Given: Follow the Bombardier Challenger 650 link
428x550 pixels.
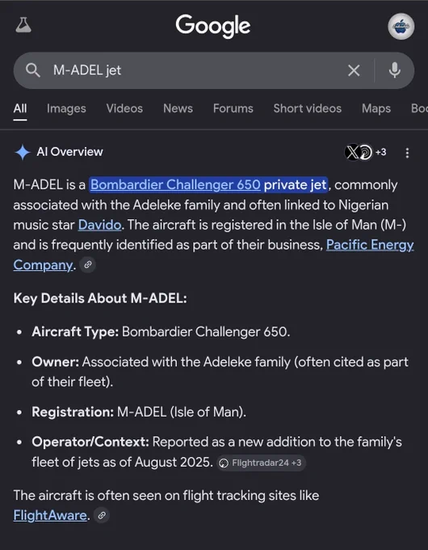Looking at the screenshot, I should tap(175, 185).
